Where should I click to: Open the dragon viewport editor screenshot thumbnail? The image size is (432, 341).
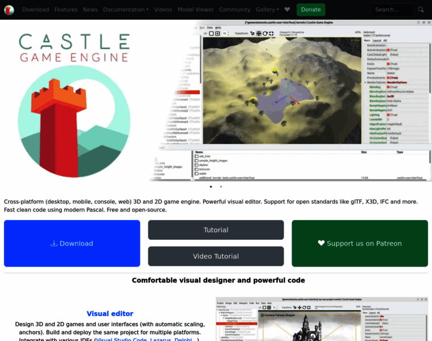322,319
